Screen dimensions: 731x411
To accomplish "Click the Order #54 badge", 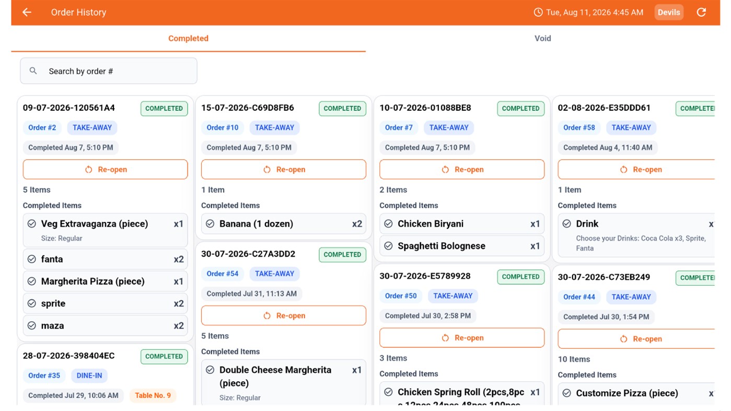I will point(223,274).
